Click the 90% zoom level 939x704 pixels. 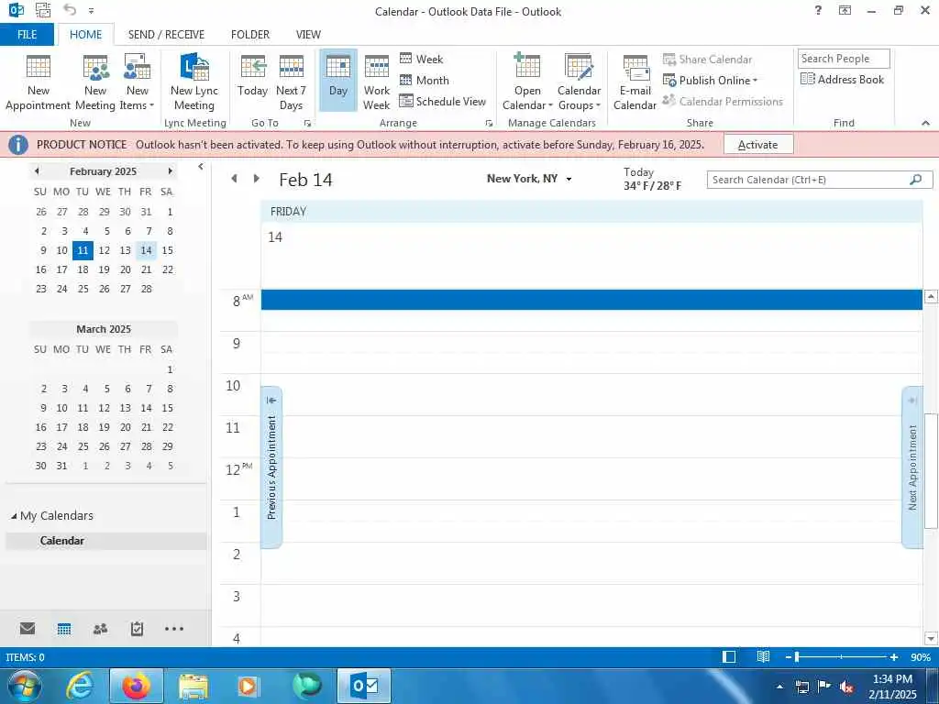(x=921, y=657)
